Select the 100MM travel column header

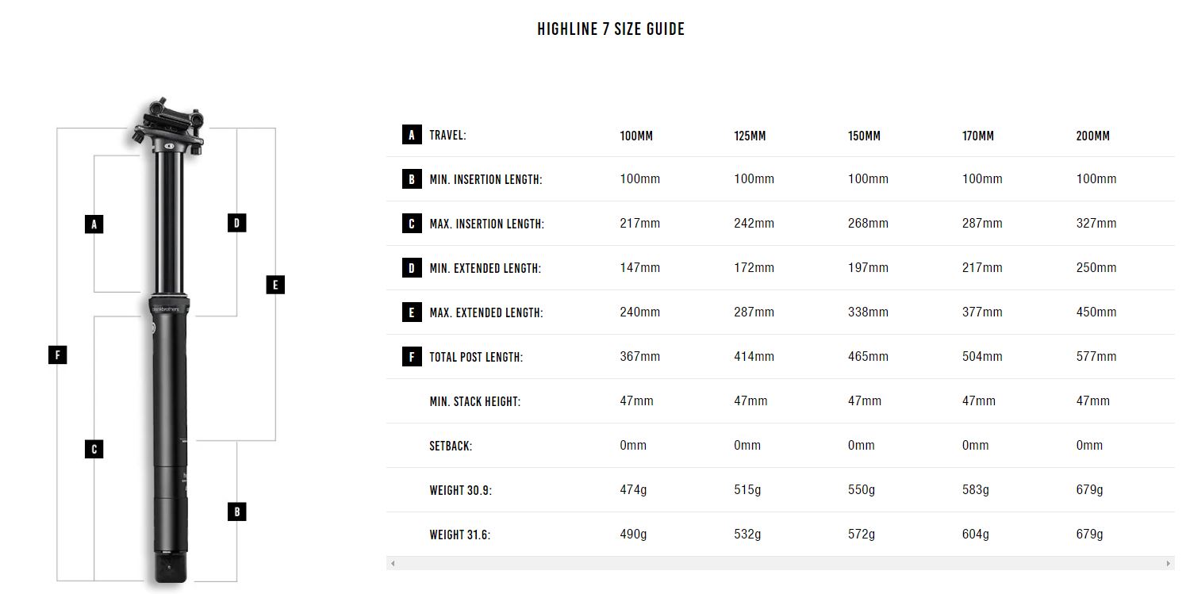636,136
